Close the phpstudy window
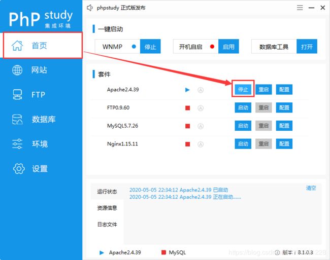Screen dimensions: 330x260 click(322, 8)
